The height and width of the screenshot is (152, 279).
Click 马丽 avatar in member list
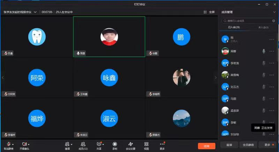point(225,99)
